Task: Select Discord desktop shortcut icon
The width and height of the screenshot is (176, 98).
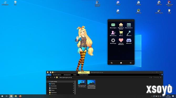Action: pyautogui.click(x=118, y=3)
